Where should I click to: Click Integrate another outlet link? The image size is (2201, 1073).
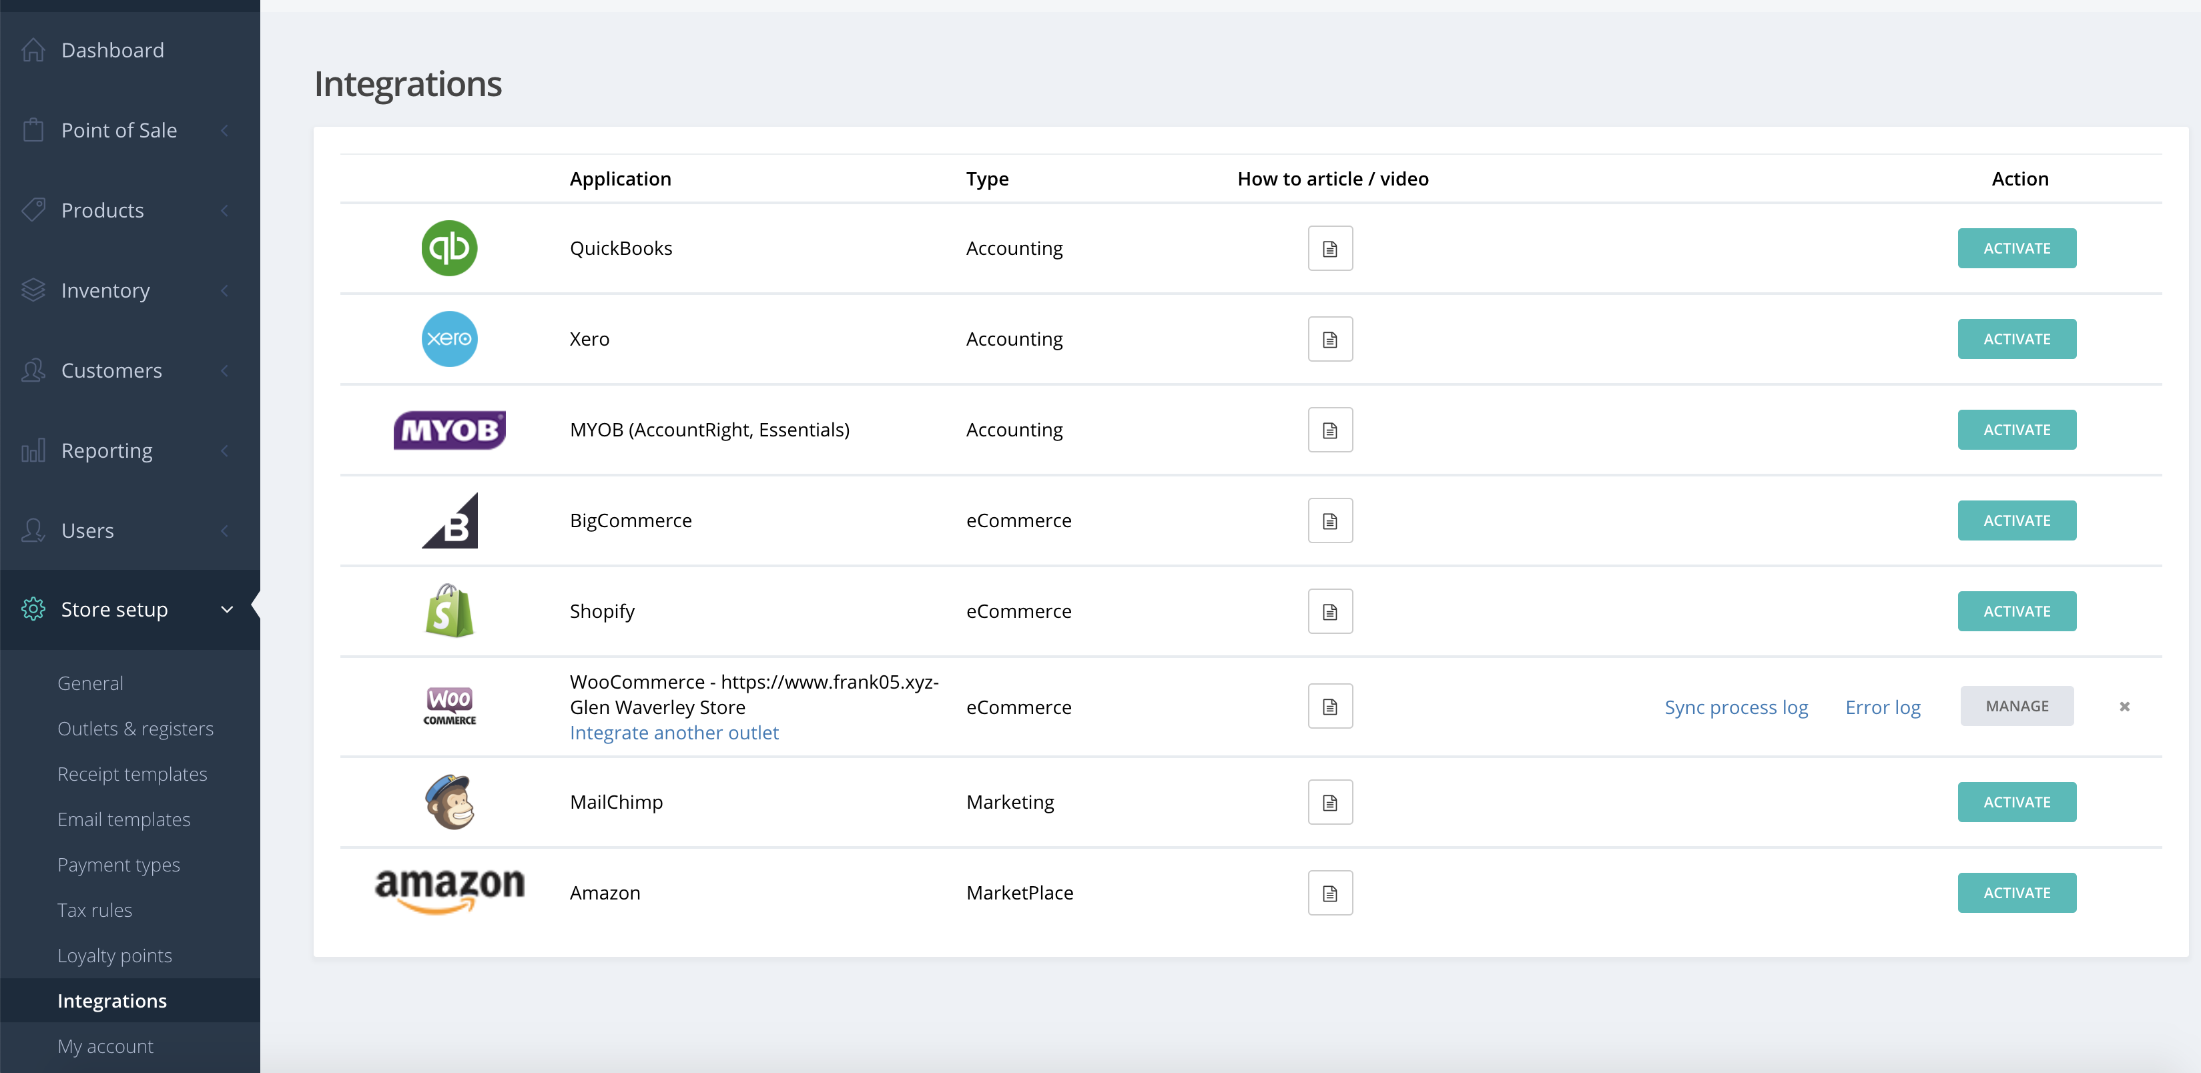tap(673, 733)
